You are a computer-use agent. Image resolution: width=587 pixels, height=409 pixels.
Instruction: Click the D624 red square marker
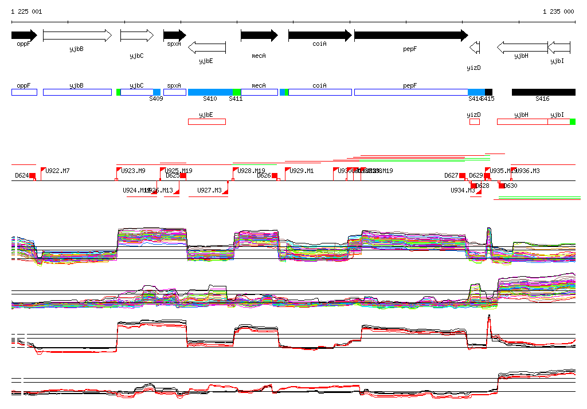click(32, 175)
